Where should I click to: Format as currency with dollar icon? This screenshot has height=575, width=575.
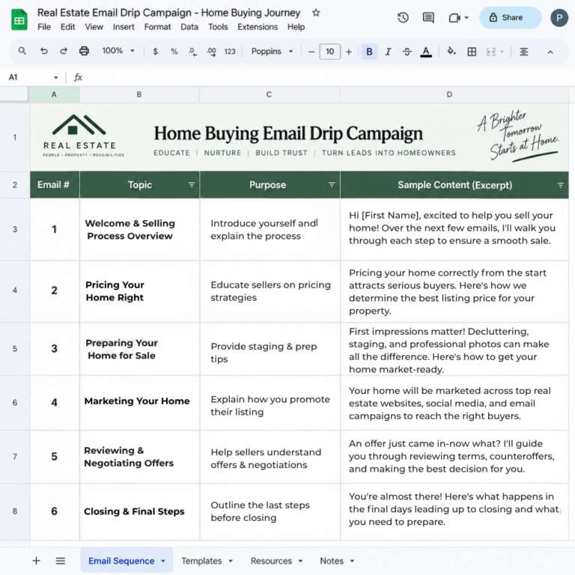[156, 52]
